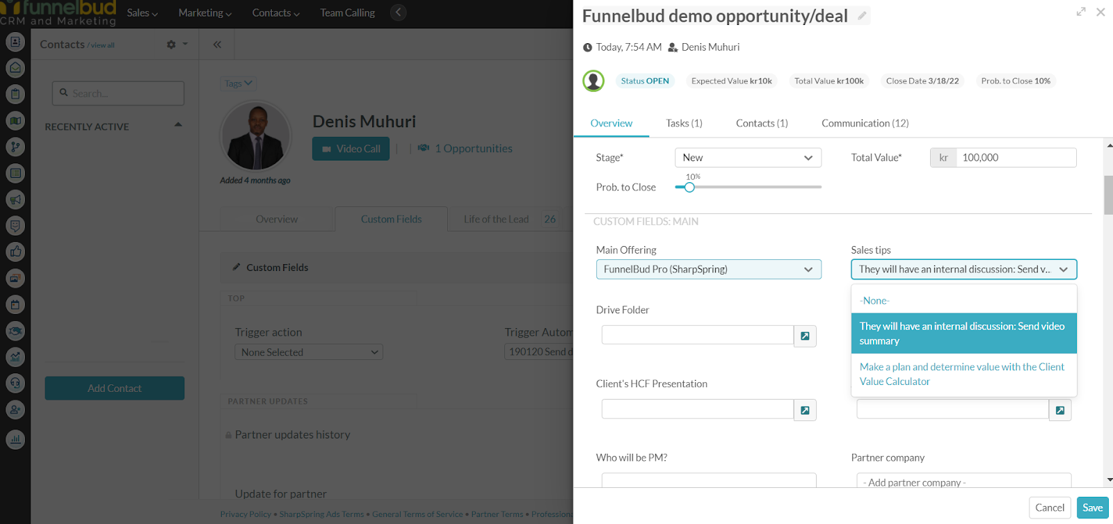Viewport: 1113px width, 524px height.
Task: Open the megaphone campaigns sidebar icon
Action: [15, 199]
